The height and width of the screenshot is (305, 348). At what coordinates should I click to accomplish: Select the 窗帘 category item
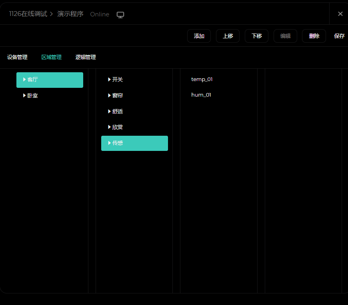[x=118, y=96]
